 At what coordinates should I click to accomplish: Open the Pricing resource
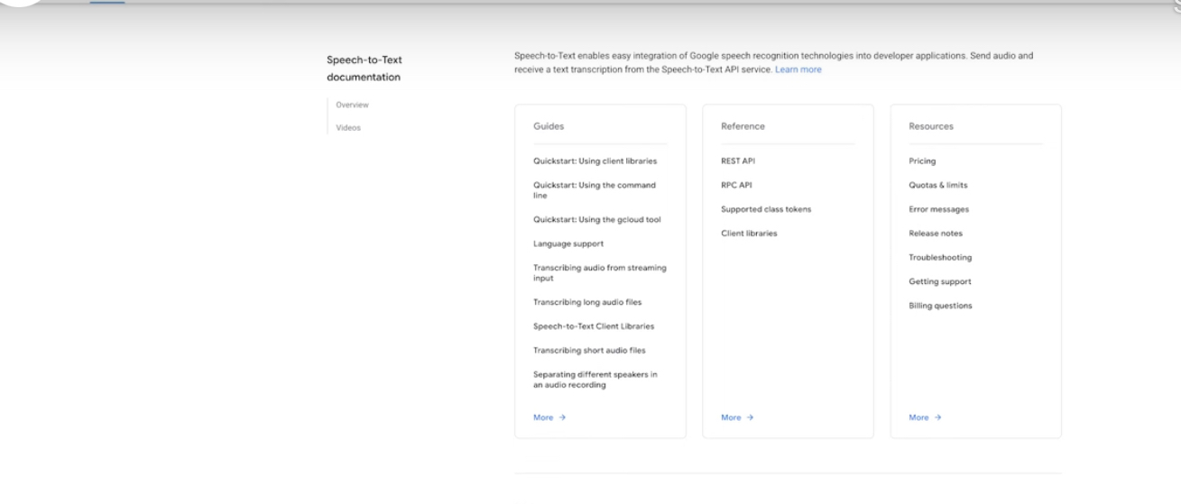(922, 161)
